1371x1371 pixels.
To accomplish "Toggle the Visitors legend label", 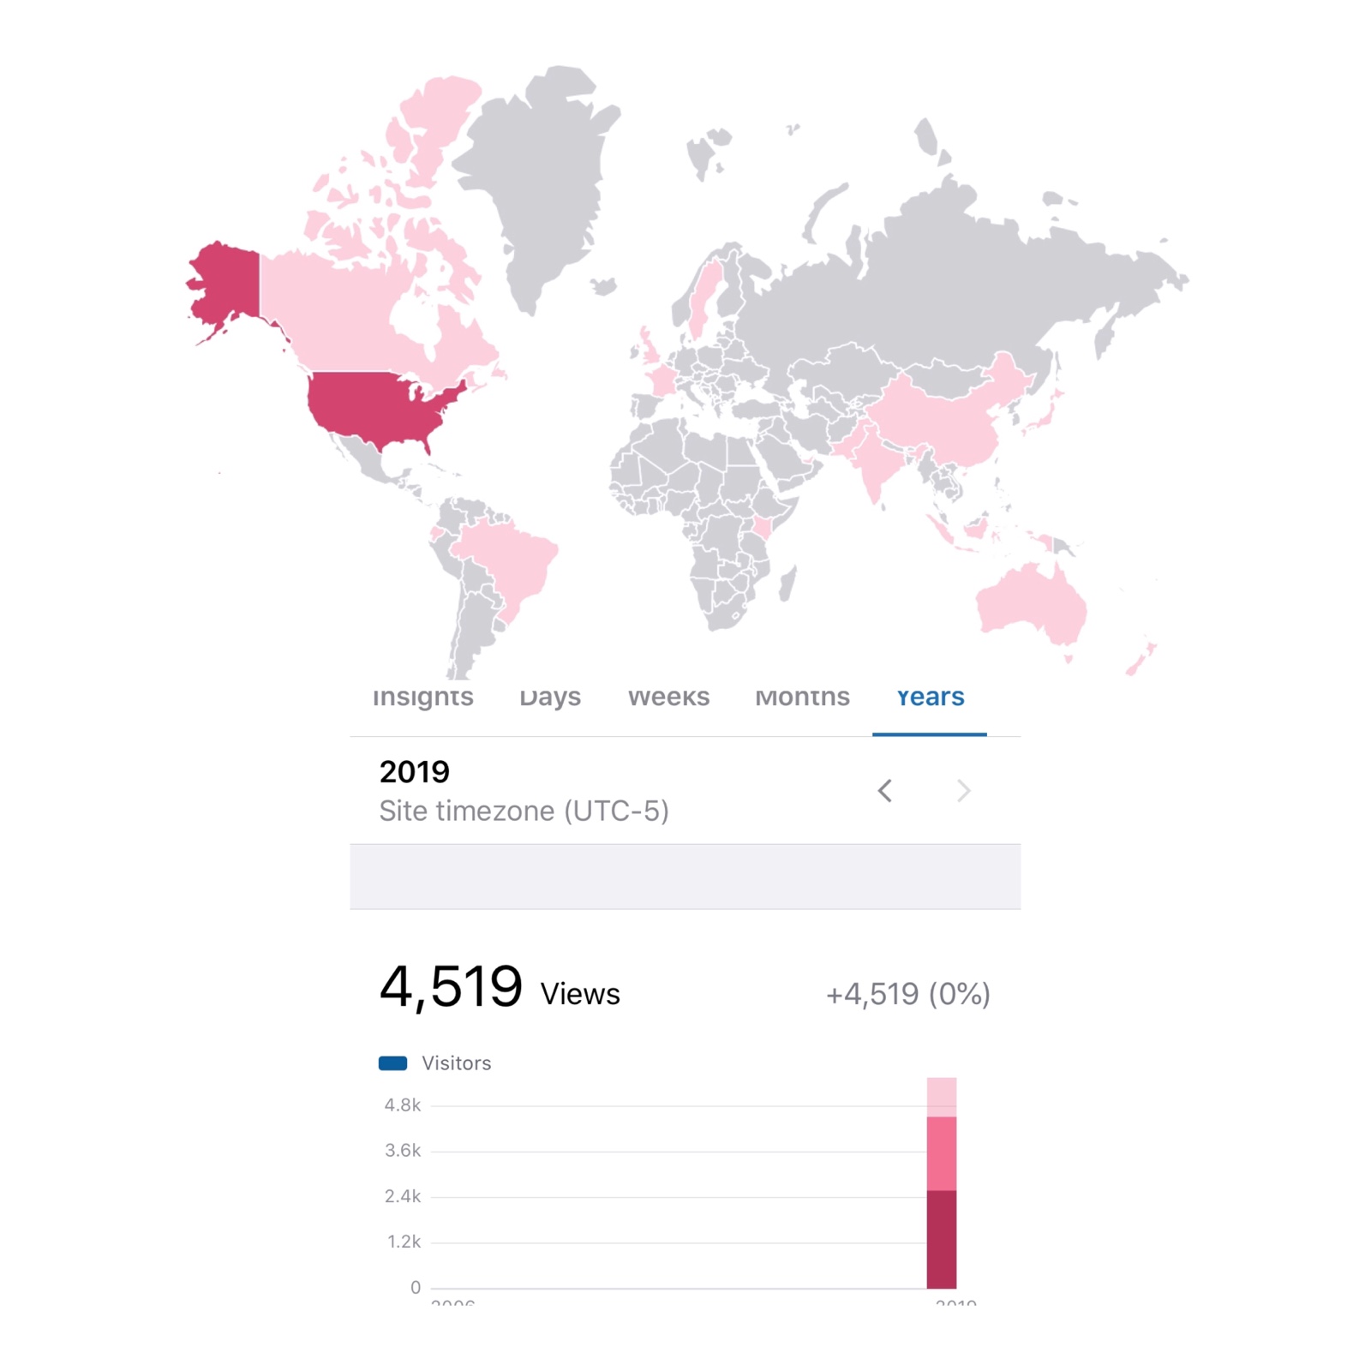I will pyautogui.click(x=456, y=1063).
